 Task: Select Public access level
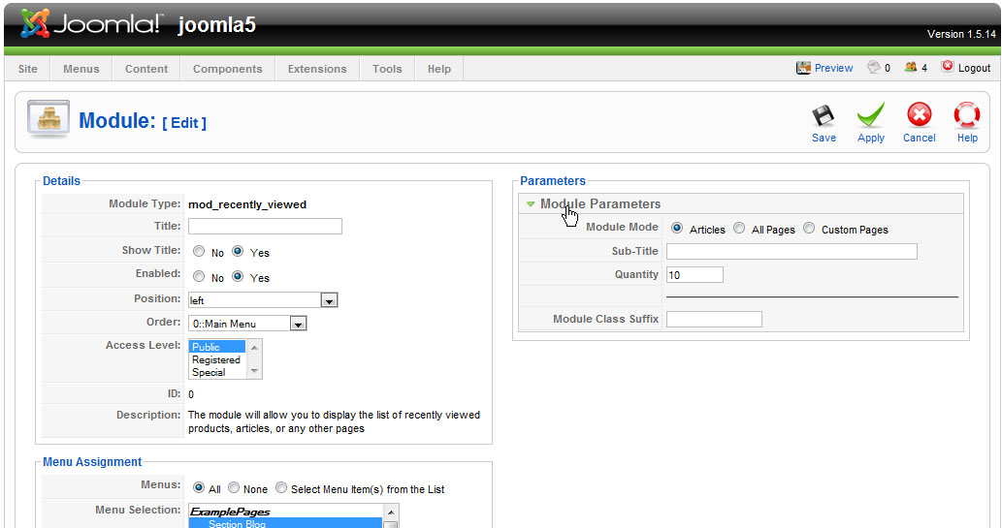pos(217,347)
